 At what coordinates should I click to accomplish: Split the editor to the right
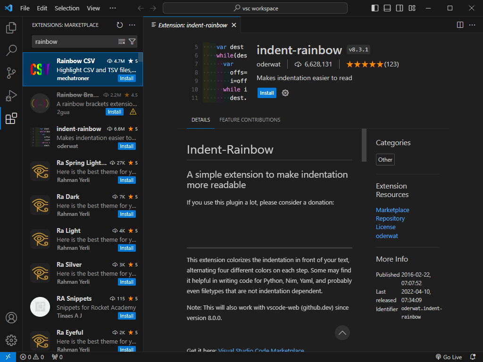(460, 25)
